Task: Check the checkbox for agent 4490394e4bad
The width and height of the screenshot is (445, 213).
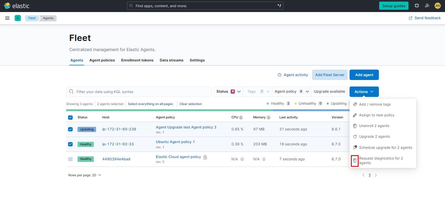Action: (70, 159)
